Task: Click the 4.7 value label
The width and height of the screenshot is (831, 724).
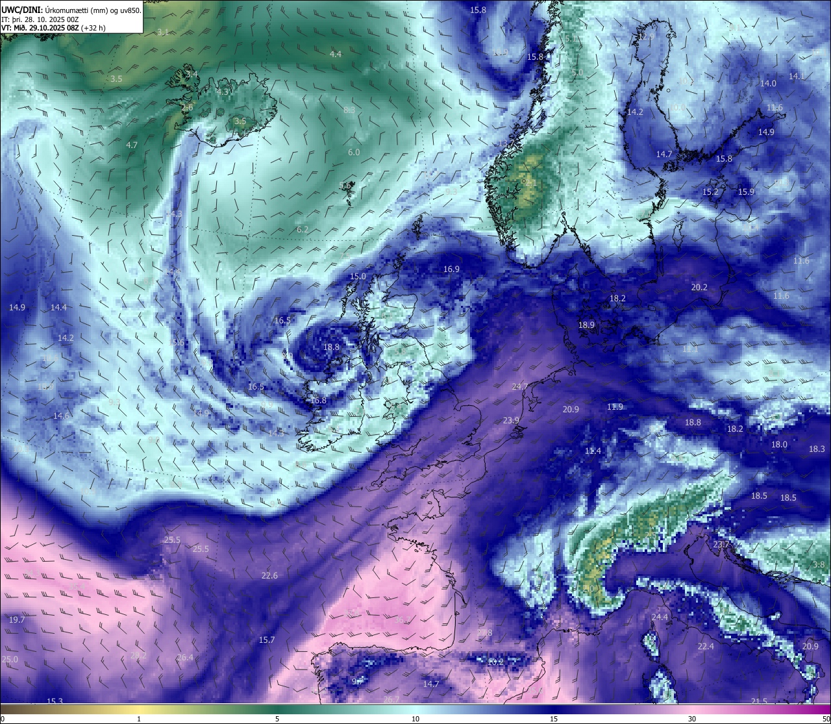Action: pyautogui.click(x=132, y=145)
